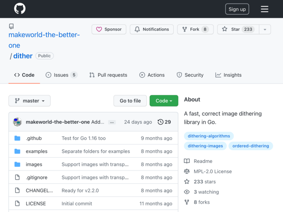
Task: Open the Issues tab
Action: pos(61,75)
